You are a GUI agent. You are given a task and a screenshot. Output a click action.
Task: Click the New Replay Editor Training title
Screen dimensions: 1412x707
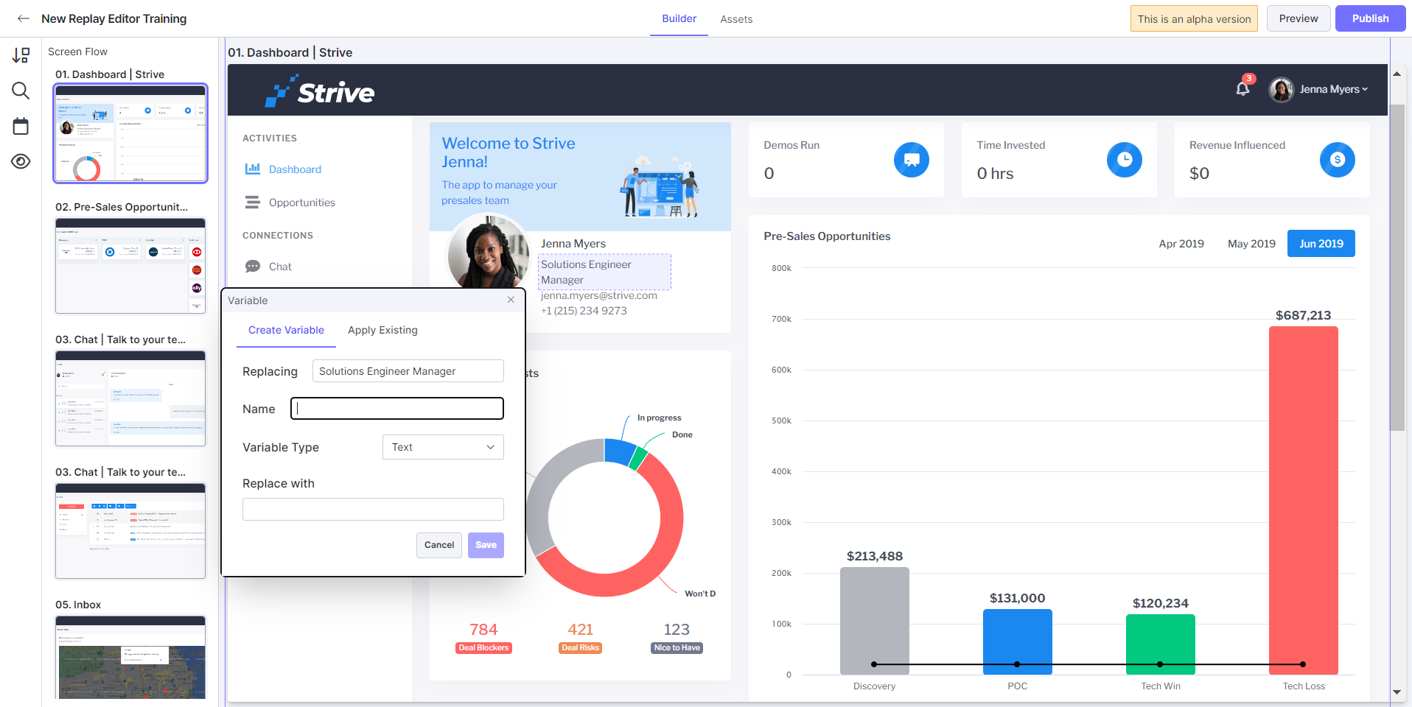pos(114,18)
